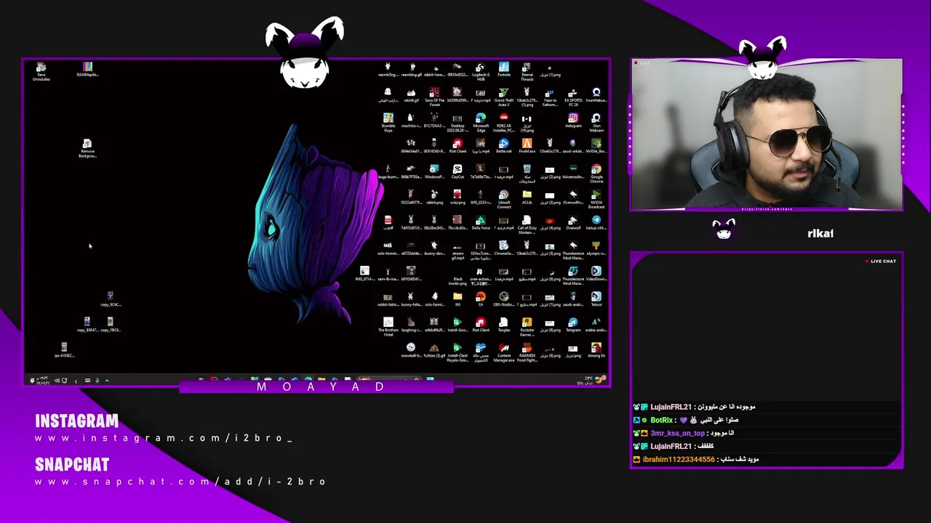Open Eternal Threads game shortcut
Viewport: 931px width, 523px height.
527,71
